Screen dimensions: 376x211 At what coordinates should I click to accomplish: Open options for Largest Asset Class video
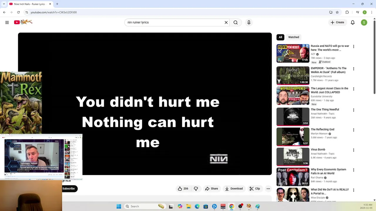pyautogui.click(x=354, y=89)
